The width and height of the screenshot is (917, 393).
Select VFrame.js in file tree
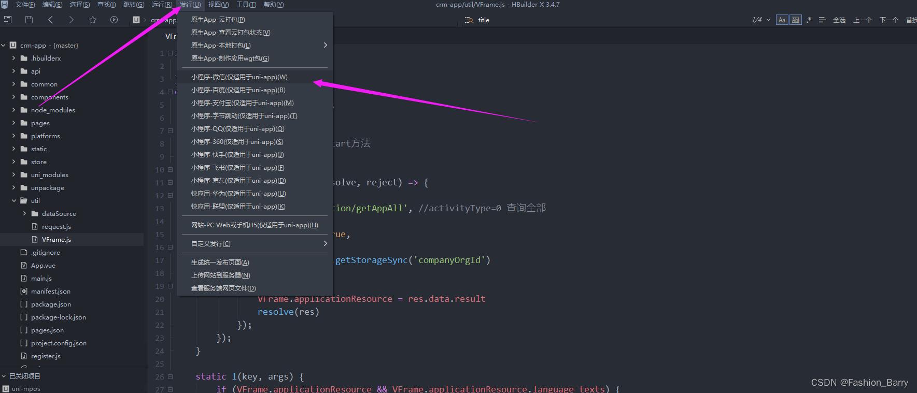(57, 239)
